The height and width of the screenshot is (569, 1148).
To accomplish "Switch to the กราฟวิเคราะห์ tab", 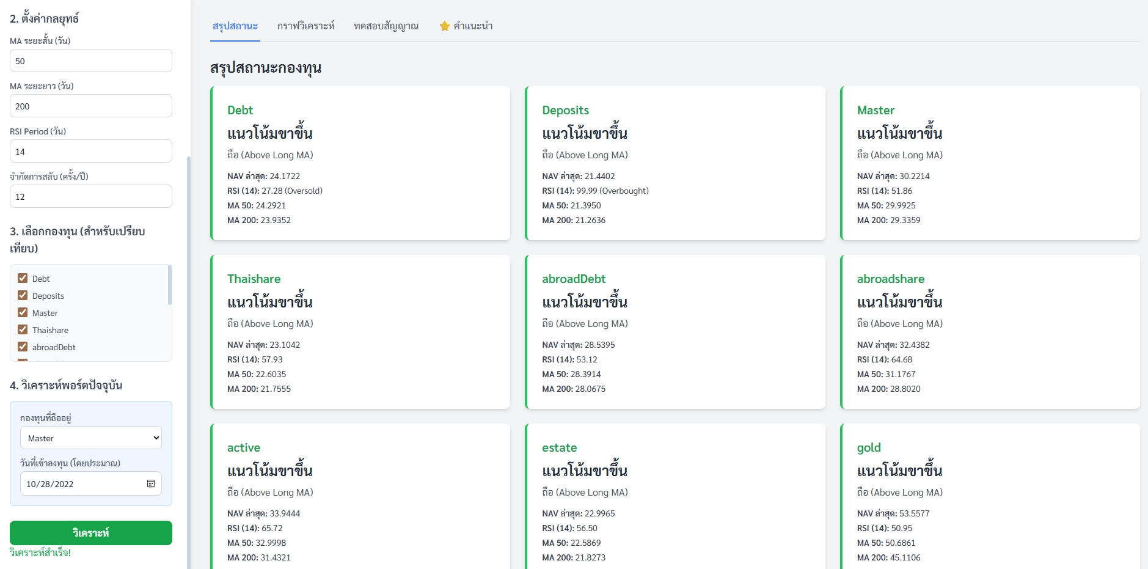I will [305, 26].
